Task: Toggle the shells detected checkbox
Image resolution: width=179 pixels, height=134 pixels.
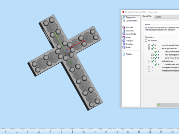Action: [x=149, y=61]
